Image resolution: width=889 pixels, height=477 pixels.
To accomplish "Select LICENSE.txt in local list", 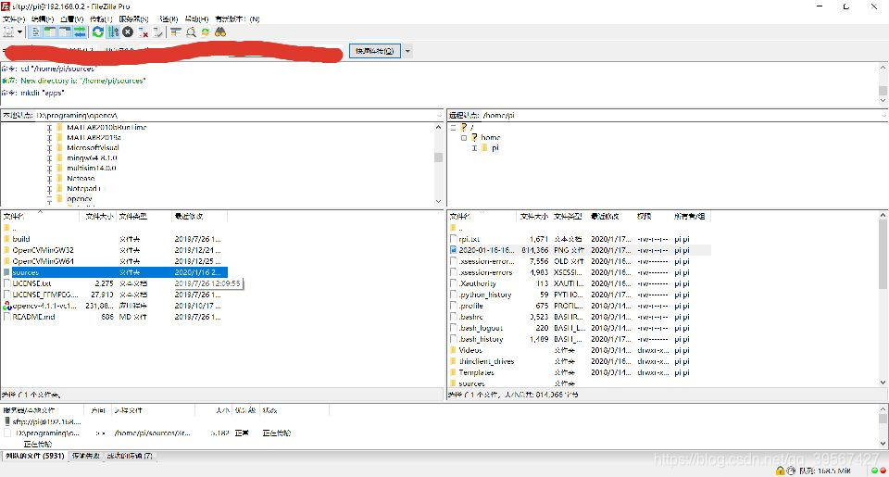I will (x=31, y=283).
